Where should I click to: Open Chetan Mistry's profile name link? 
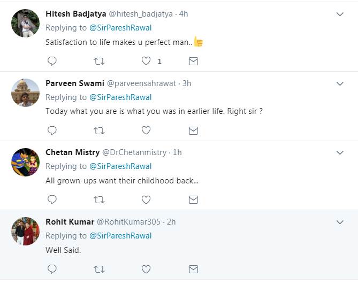tap(72, 152)
